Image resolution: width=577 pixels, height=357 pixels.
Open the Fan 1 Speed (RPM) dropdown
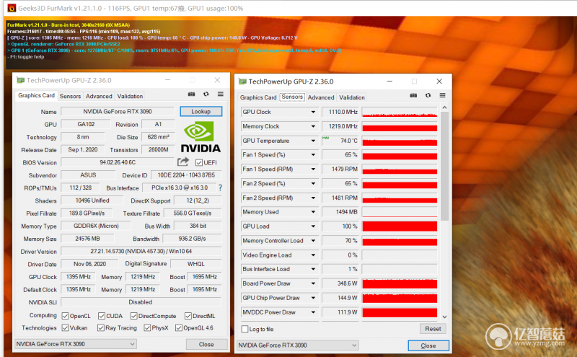click(313, 169)
